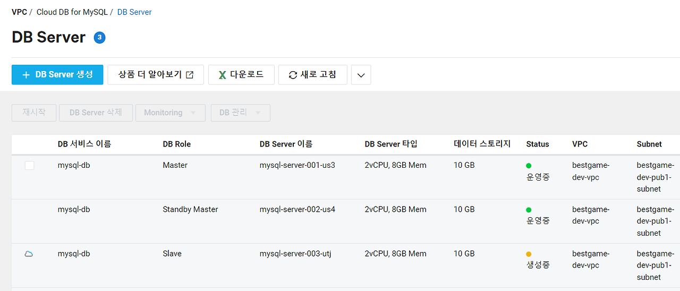Click the green status dot for mysql-server-001-us3
The height and width of the screenshot is (291, 680).
529,166
